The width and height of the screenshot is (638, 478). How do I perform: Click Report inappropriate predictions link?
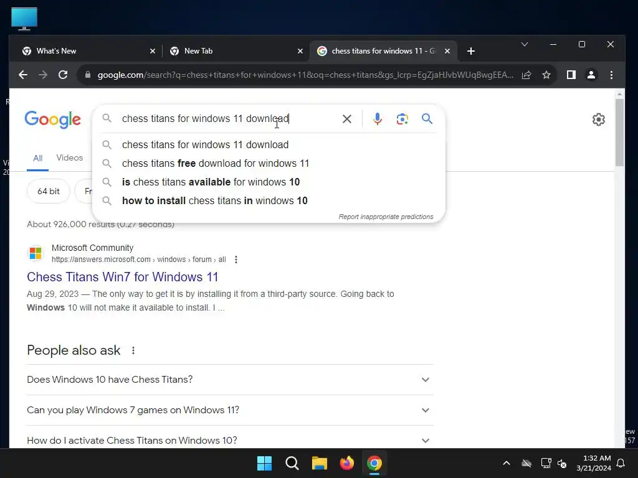[386, 217]
